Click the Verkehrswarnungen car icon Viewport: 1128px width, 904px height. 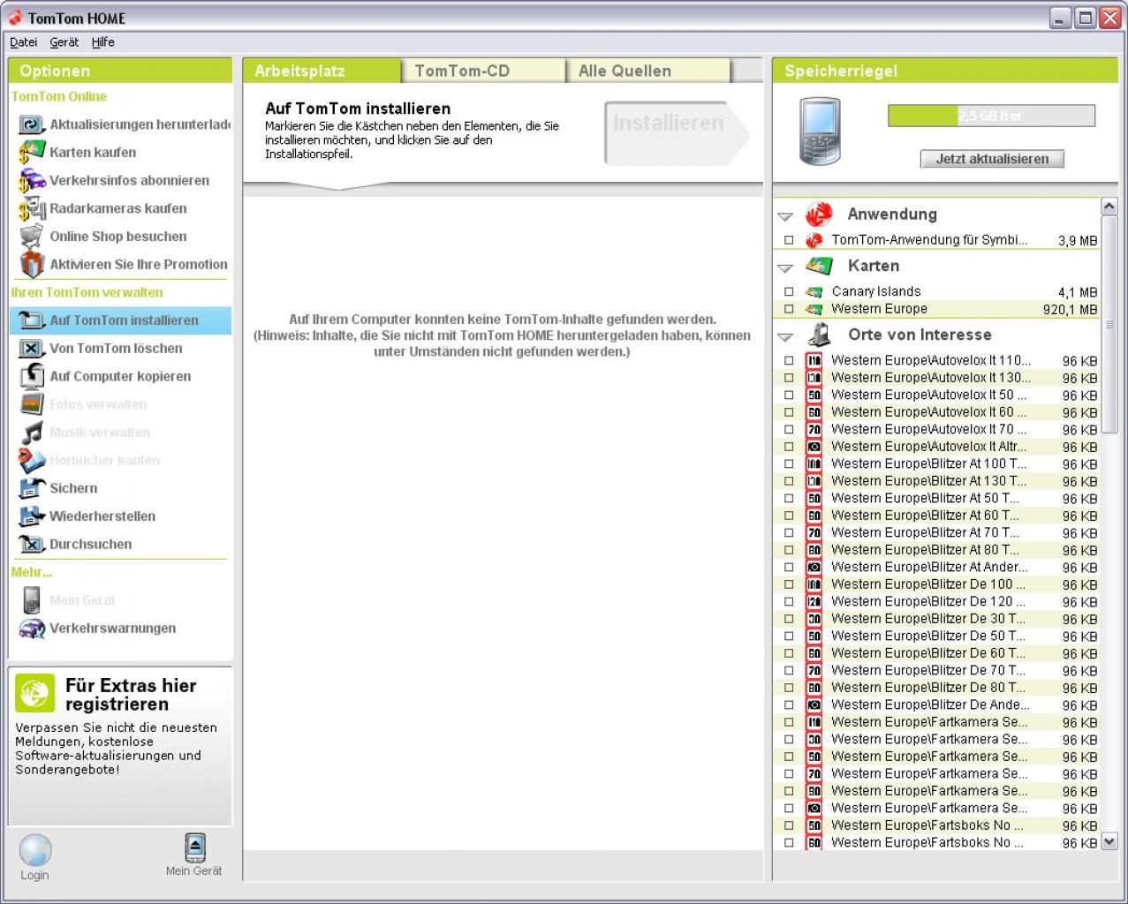32,629
